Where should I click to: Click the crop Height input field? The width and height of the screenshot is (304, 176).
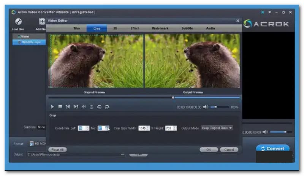pyautogui.click(x=169, y=128)
